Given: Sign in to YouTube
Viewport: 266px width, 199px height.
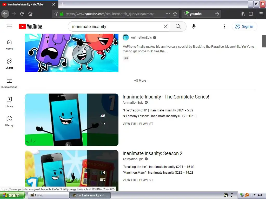Looking at the screenshot, I should pyautogui.click(x=244, y=26).
